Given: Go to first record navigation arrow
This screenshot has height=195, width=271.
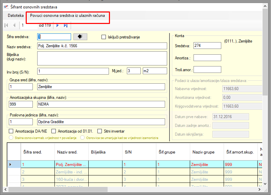Looking at the screenshot, I should pos(6,25).
